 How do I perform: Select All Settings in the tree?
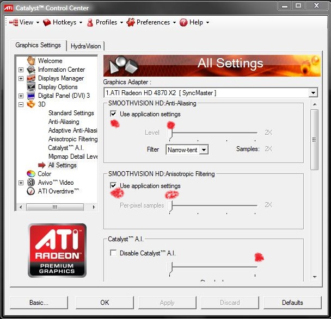coord(63,165)
